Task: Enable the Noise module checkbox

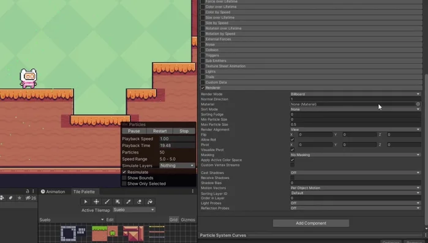Action: [x=203, y=45]
